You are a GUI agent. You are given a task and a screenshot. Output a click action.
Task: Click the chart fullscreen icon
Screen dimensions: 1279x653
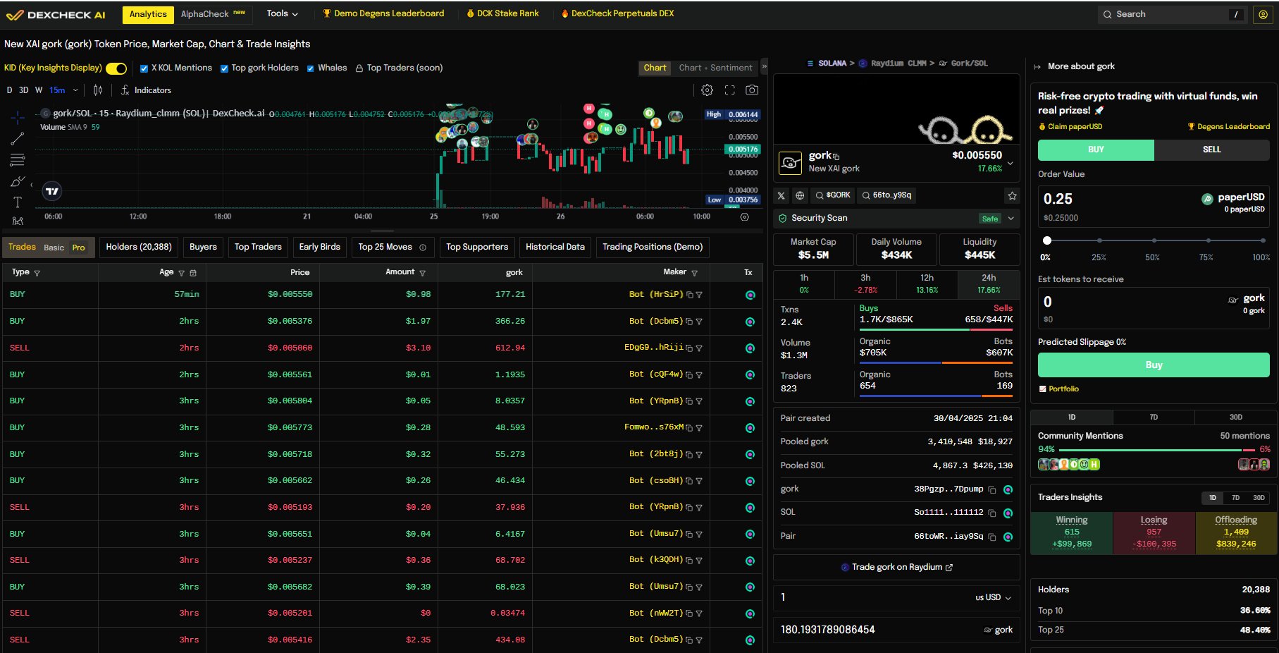click(x=729, y=90)
